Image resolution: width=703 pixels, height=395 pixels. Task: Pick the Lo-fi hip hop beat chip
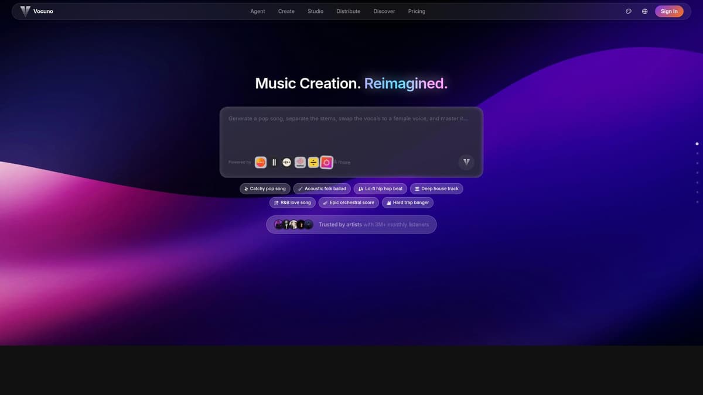point(381,188)
